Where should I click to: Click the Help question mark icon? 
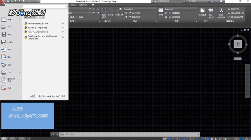[x=221, y=1]
